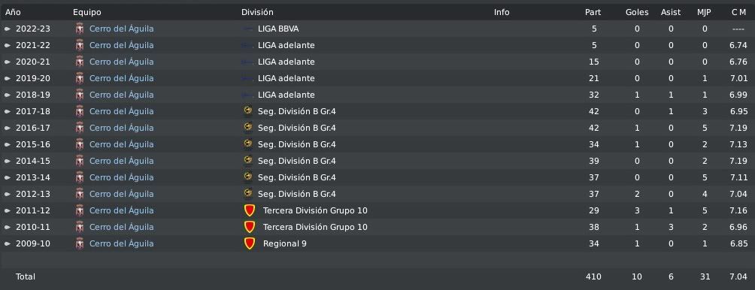
Task: Select the LIGA adelante text in 2019-20 row
Action: click(x=286, y=78)
